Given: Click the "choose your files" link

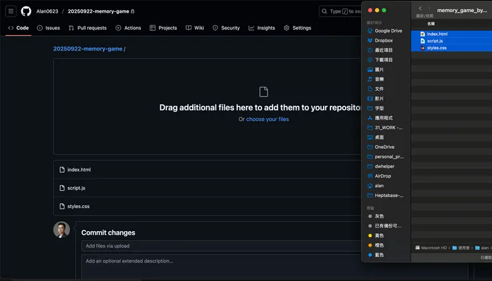Looking at the screenshot, I should (267, 120).
